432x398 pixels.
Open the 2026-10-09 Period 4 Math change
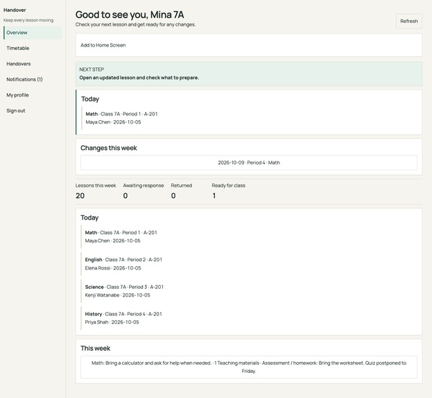pos(249,163)
